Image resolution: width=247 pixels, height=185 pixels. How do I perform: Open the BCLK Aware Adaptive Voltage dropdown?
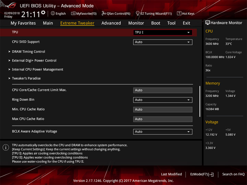click(x=163, y=132)
